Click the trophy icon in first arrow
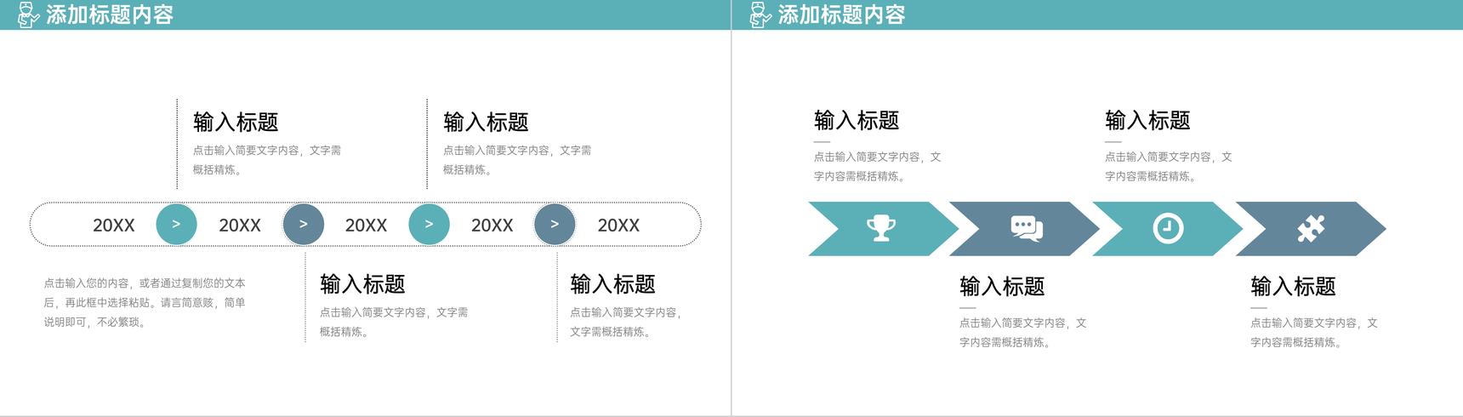The height and width of the screenshot is (417, 1463). pyautogui.click(x=880, y=229)
